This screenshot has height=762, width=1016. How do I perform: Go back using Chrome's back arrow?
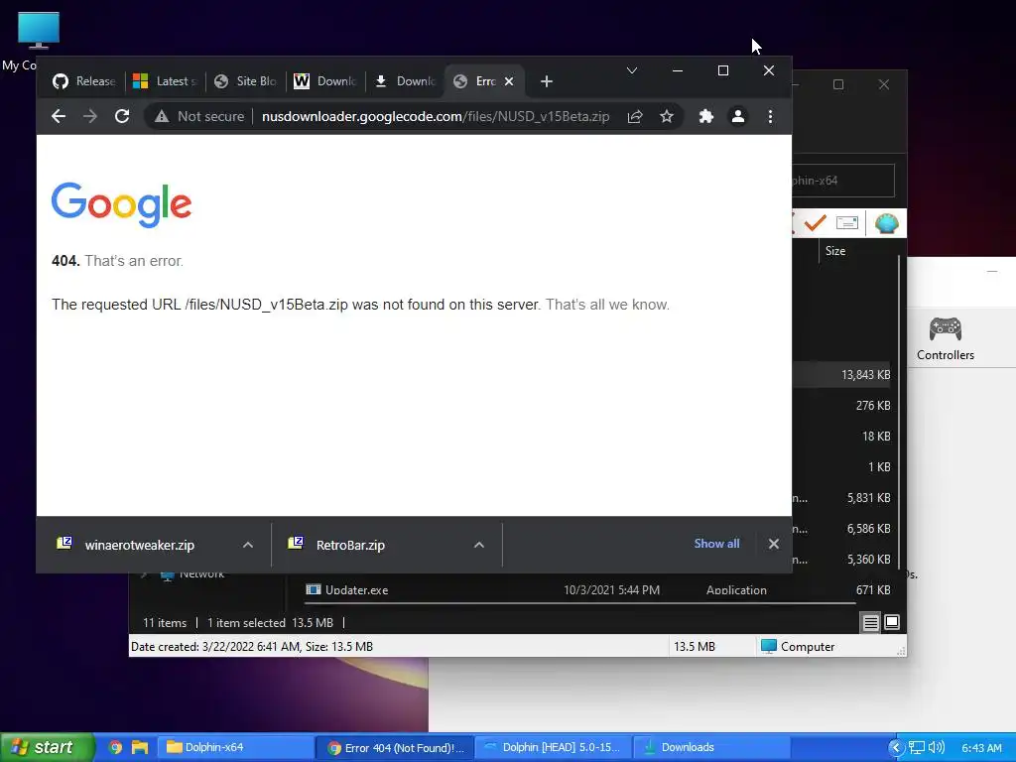[x=59, y=117]
